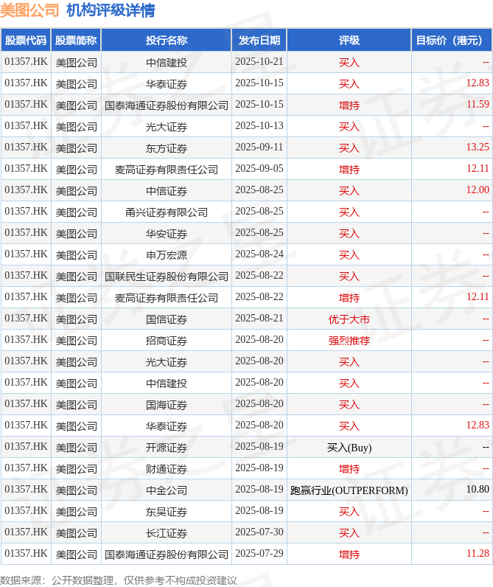Select the 发布日期 column header

259,40
